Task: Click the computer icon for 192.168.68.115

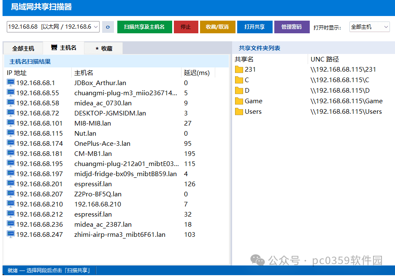Action: (x=11, y=133)
